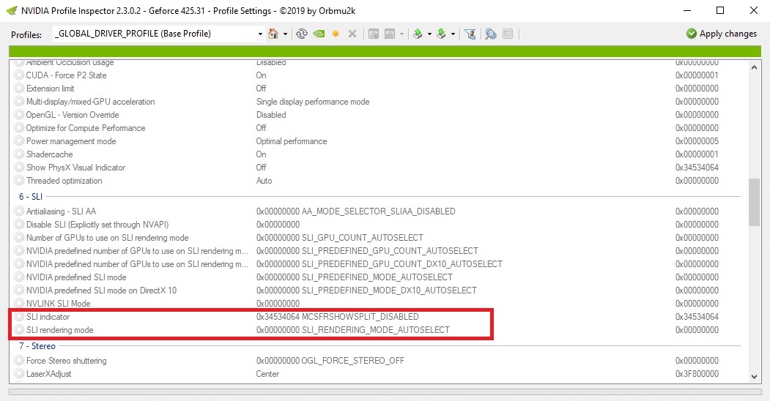Open the import options dropdown arrow
Image resolution: width=770 pixels, height=401 pixels.
pyautogui.click(x=453, y=34)
